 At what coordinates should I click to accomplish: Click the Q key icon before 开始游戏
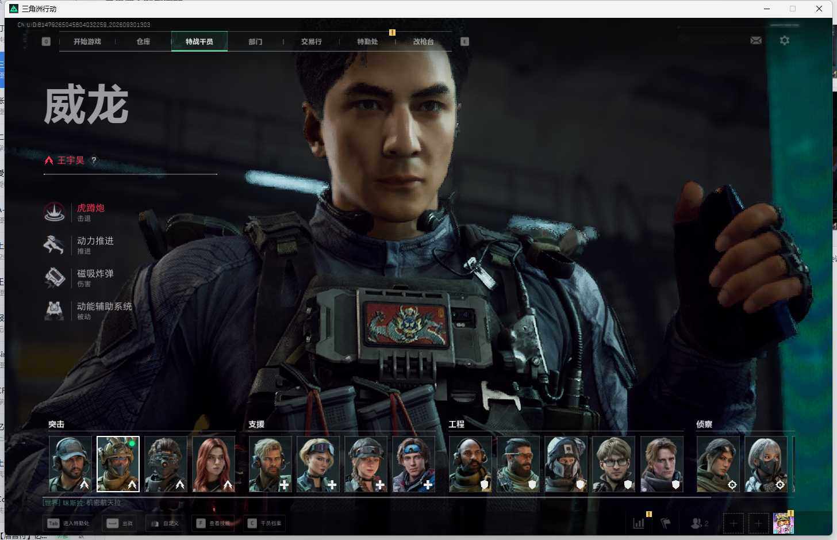(46, 41)
